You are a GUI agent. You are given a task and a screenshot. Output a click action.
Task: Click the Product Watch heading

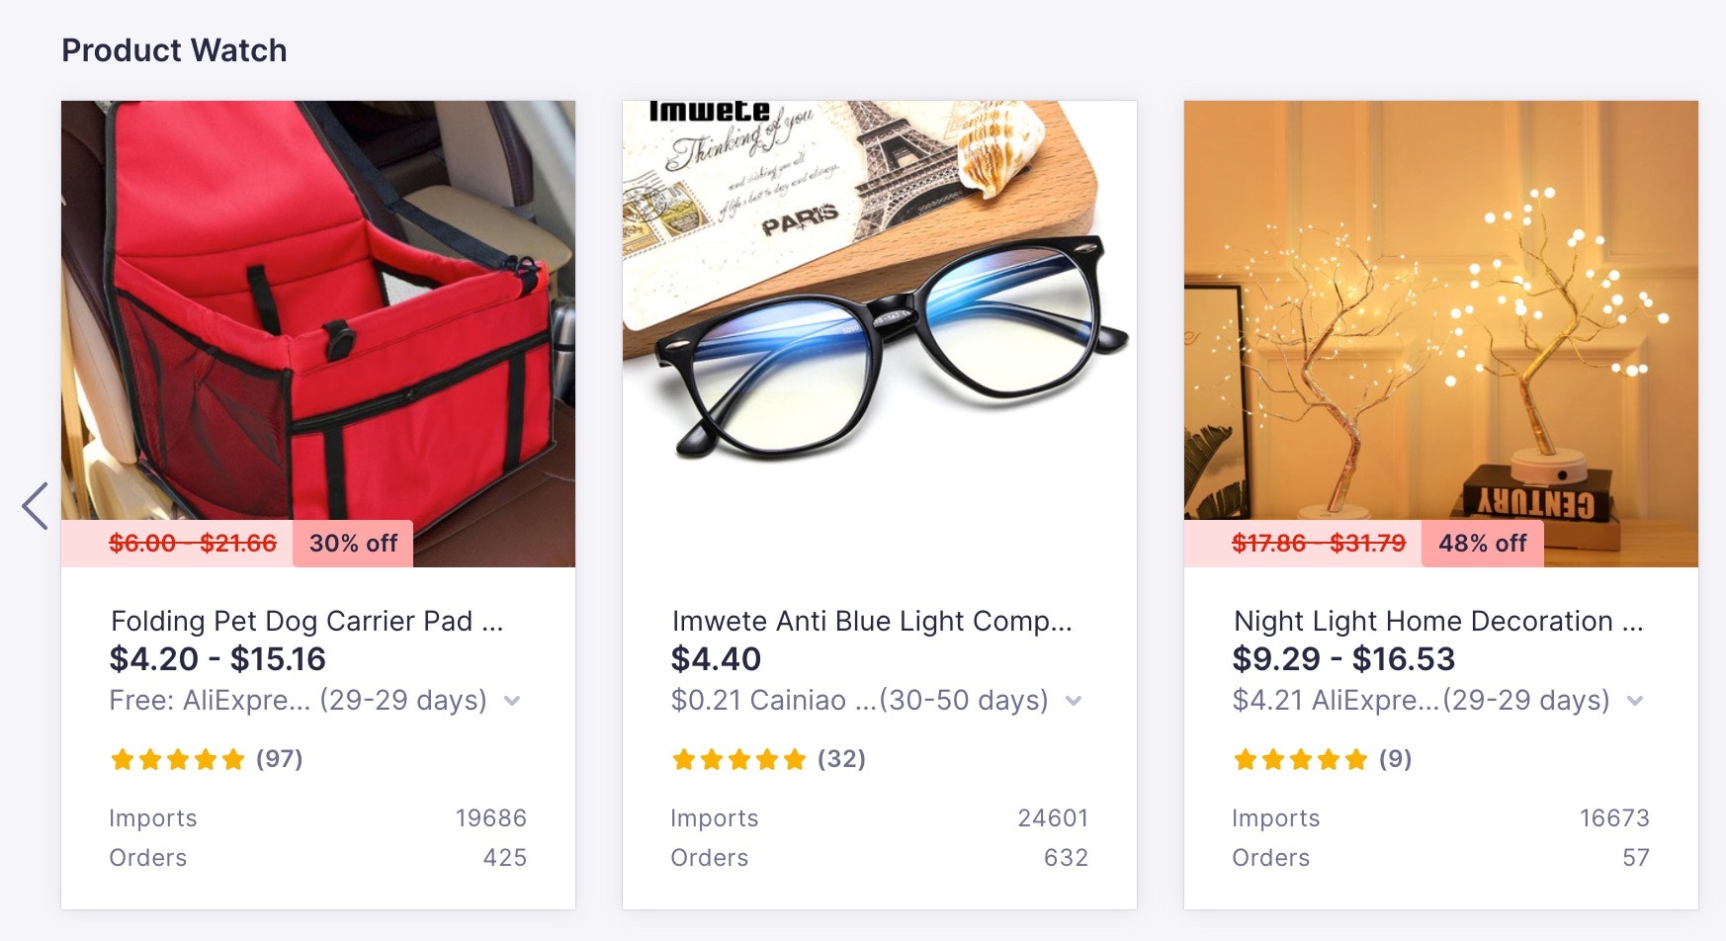(x=174, y=50)
